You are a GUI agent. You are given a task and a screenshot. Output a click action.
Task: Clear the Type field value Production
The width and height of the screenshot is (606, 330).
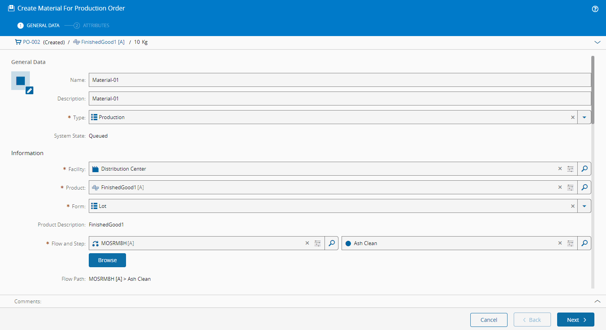click(x=573, y=117)
